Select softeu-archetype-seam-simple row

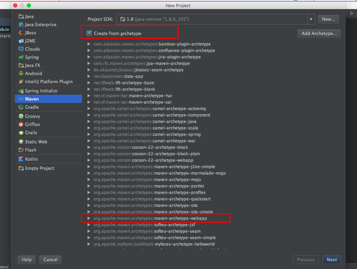tap(213, 238)
